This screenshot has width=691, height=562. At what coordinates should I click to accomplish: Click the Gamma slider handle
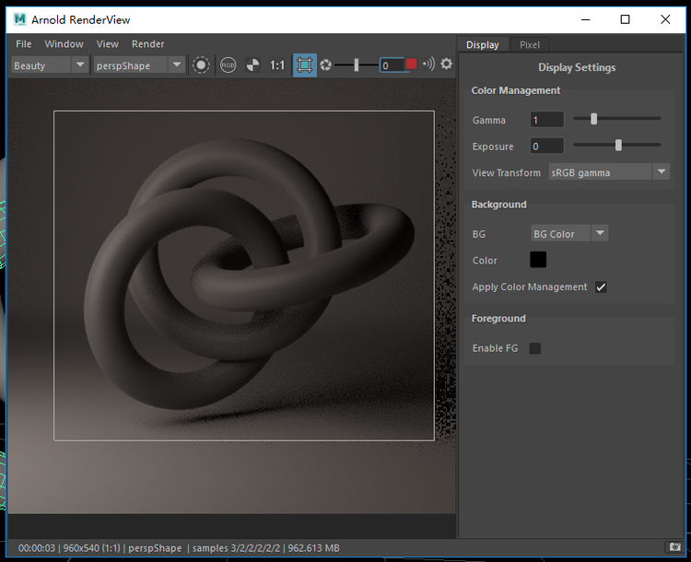coord(594,119)
